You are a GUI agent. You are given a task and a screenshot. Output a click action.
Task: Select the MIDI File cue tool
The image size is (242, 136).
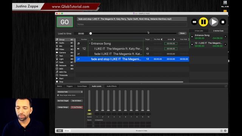[63, 72]
